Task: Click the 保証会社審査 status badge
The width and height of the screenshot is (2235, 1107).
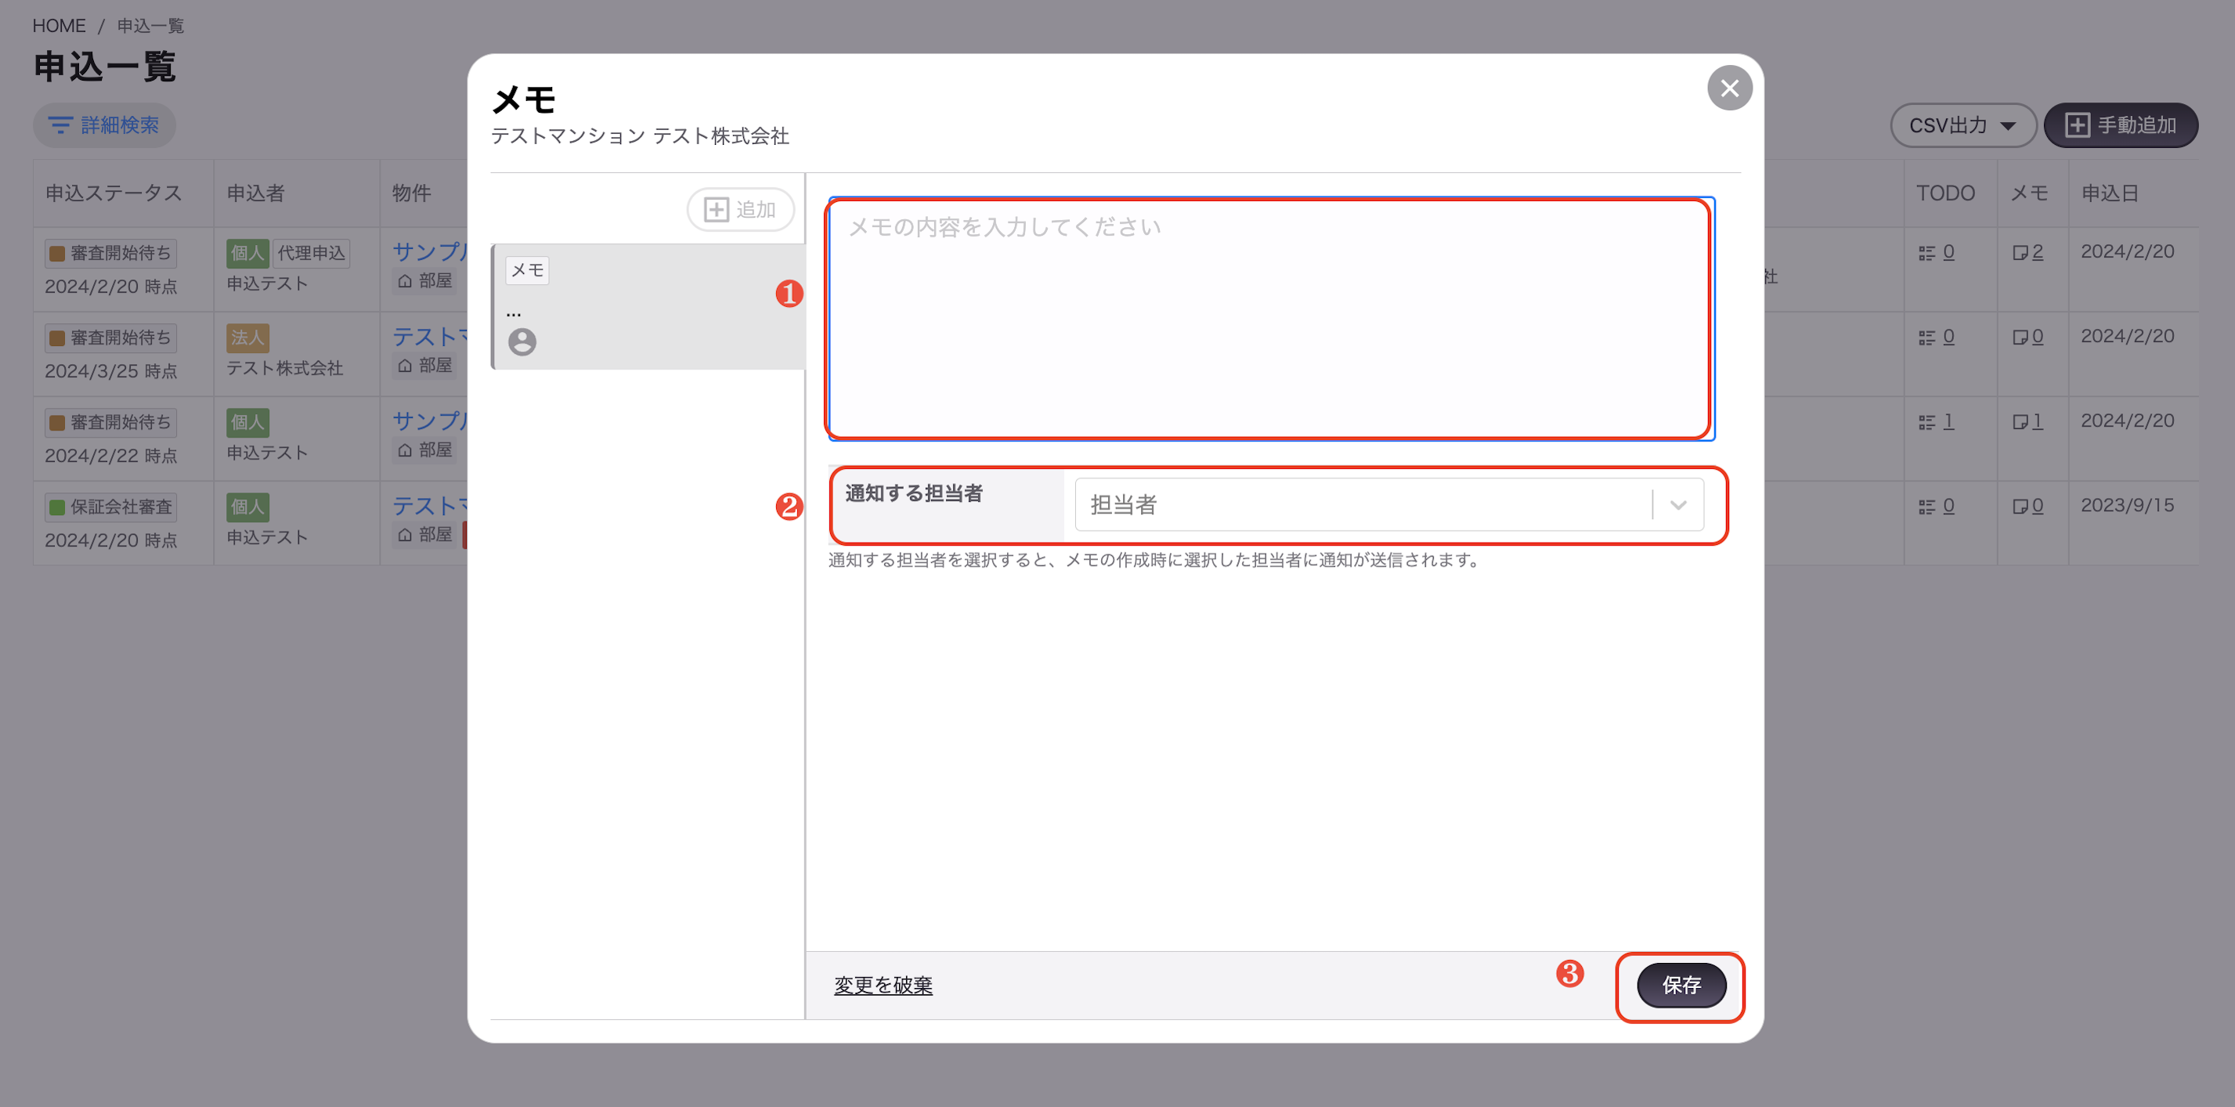Action: [111, 507]
